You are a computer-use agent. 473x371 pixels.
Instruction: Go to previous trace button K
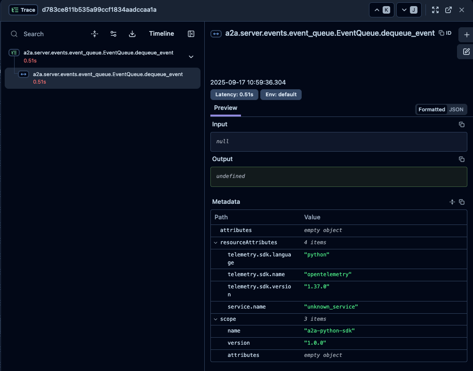381,10
